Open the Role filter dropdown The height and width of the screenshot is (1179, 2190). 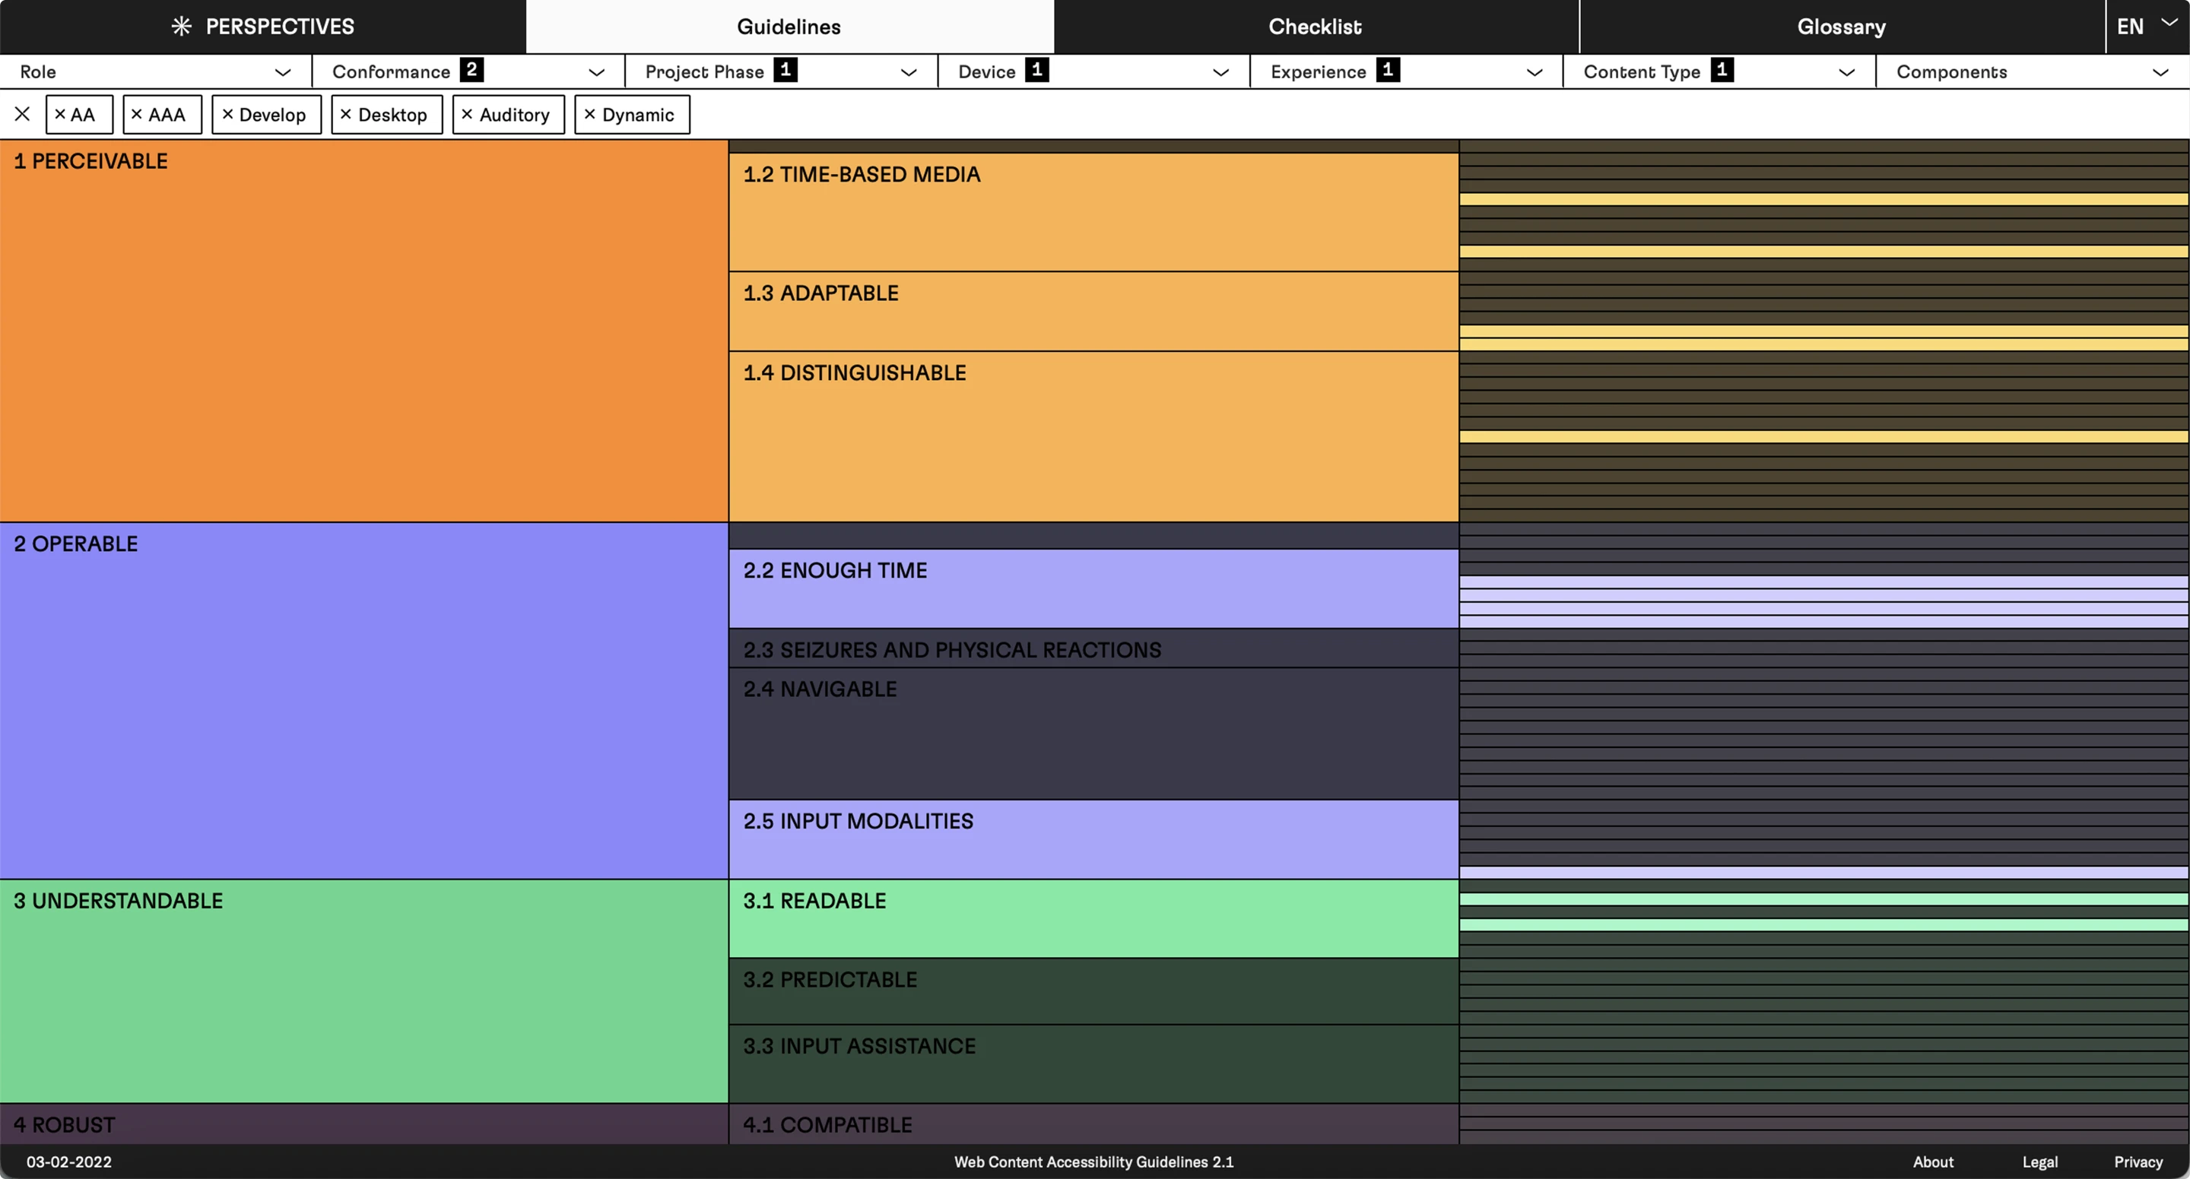[156, 72]
